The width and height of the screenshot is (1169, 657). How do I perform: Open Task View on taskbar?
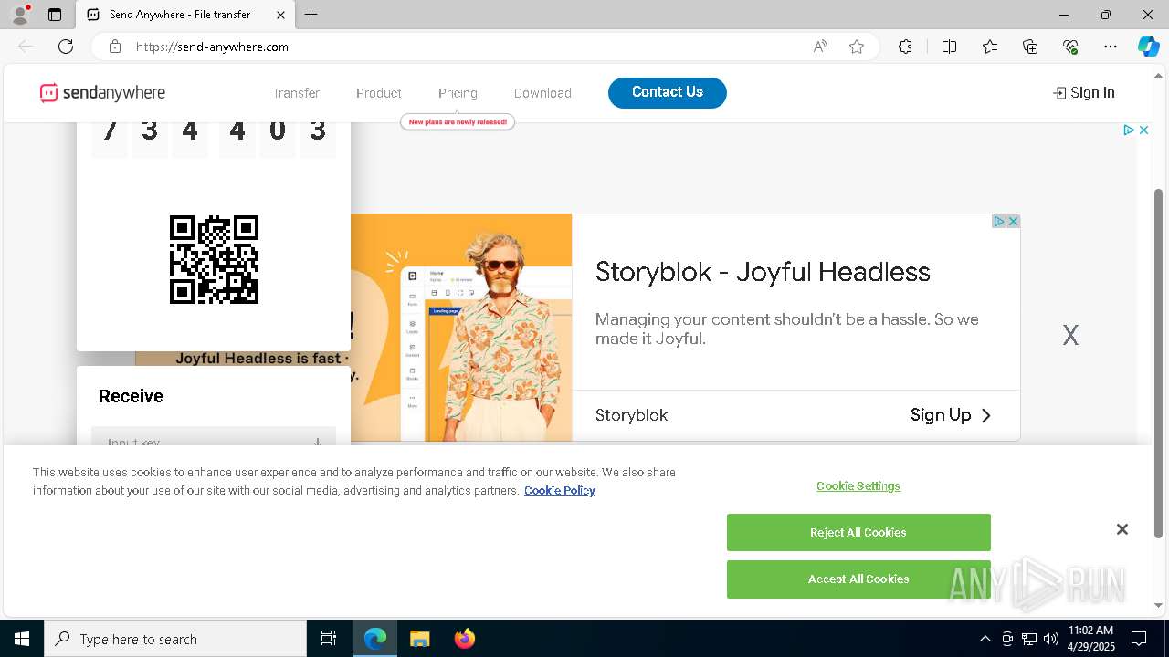329,639
